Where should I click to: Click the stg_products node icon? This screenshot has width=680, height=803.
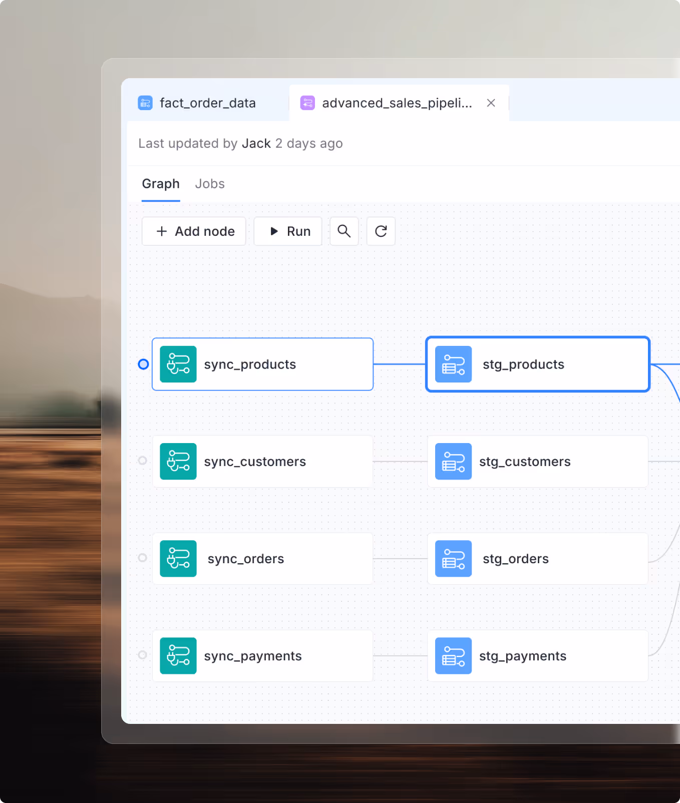454,364
